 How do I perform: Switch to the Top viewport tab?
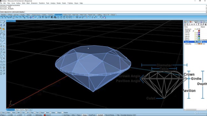tap(17, 110)
